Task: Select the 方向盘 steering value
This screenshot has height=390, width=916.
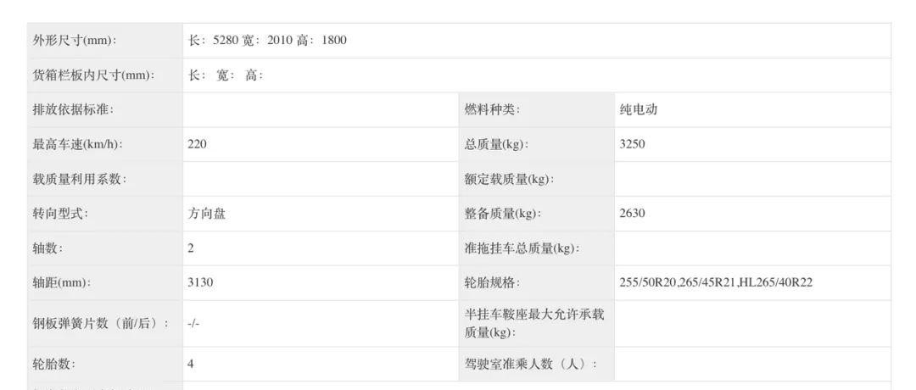Action: click(207, 214)
